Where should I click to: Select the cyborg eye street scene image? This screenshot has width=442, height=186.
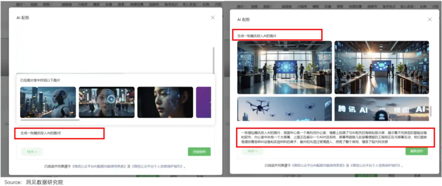coord(107,102)
